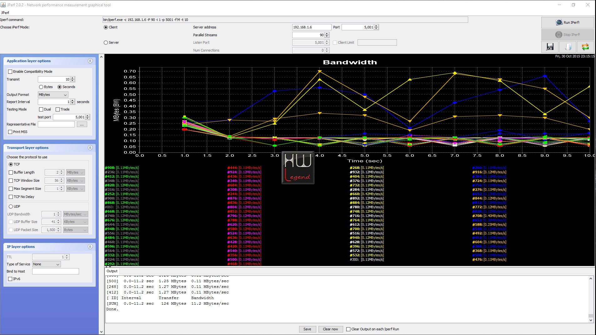Switch to the Output tab

[112, 271]
